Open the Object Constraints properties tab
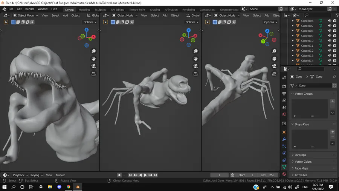 (284, 160)
